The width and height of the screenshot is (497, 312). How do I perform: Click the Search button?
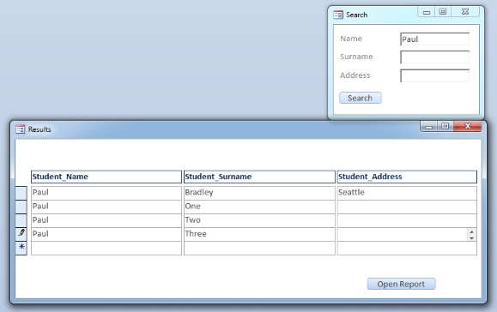(x=361, y=98)
